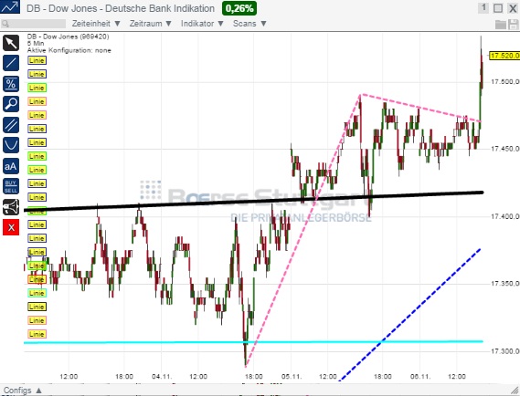Select the black-bordered Linie label

[x=37, y=307]
